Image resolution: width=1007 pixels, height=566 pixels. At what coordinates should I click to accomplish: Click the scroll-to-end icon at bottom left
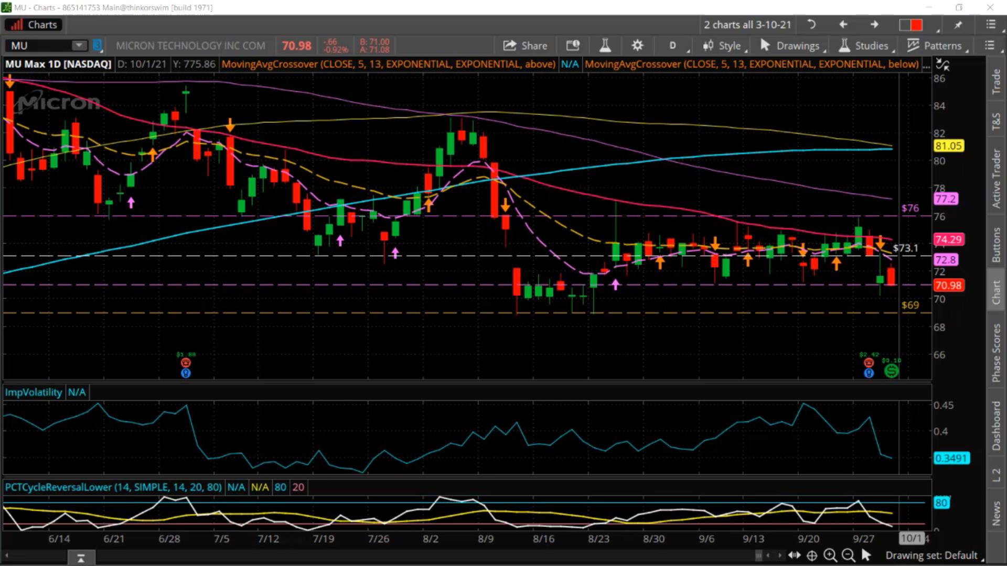(x=81, y=559)
